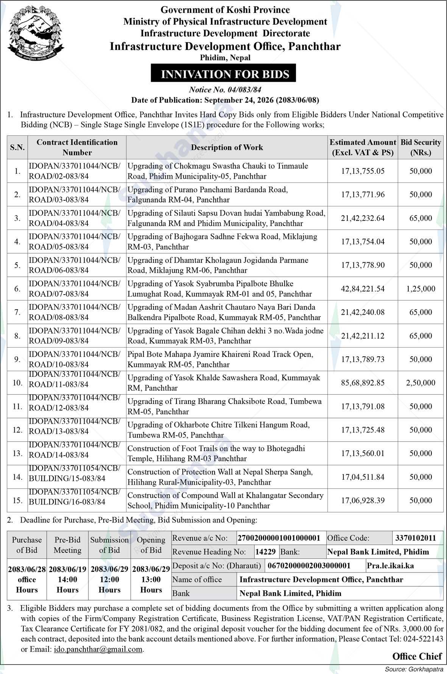Select the Phidim, Nepal address line
This screenshot has width=447, height=674.
click(x=225, y=58)
